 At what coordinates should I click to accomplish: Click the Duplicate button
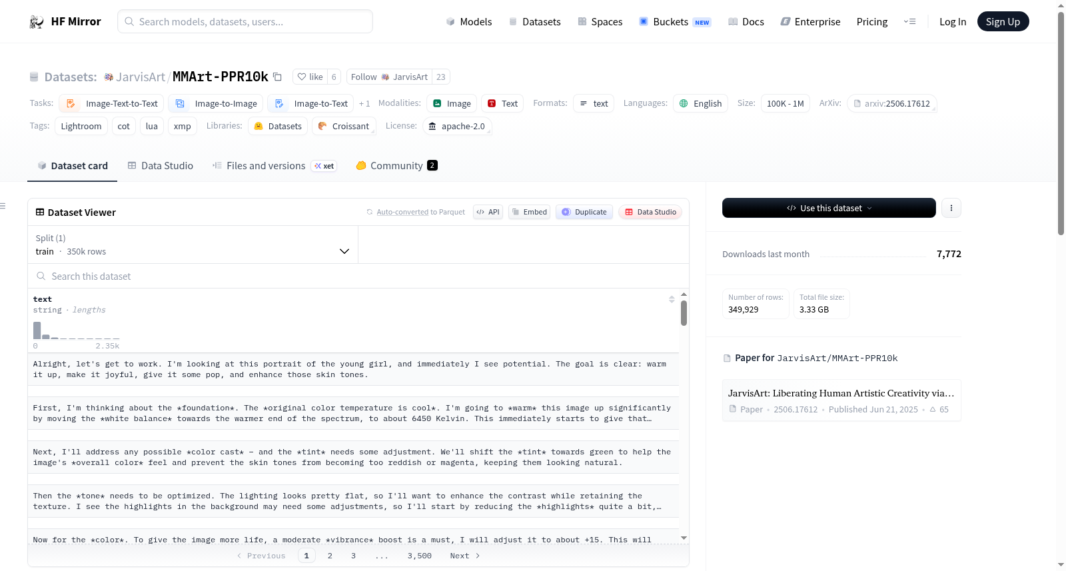click(584, 212)
